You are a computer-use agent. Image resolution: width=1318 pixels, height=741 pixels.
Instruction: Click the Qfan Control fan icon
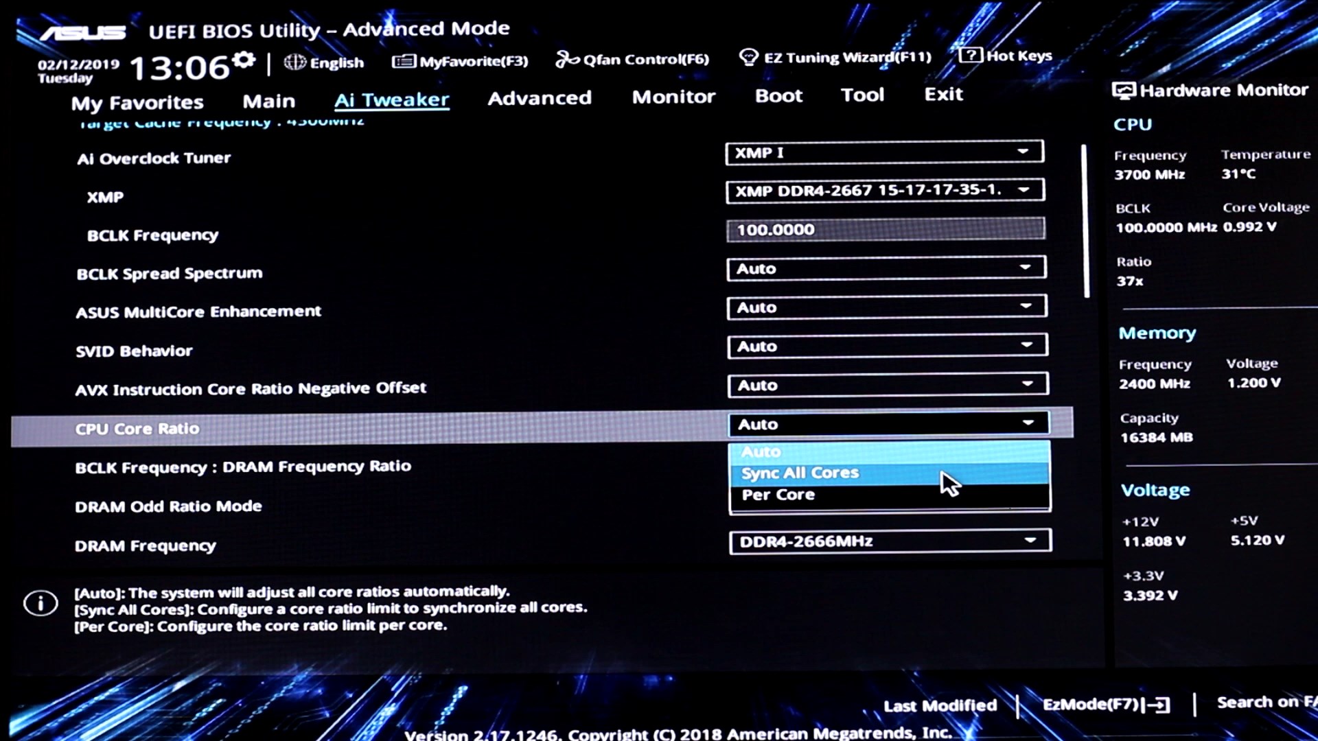point(567,60)
